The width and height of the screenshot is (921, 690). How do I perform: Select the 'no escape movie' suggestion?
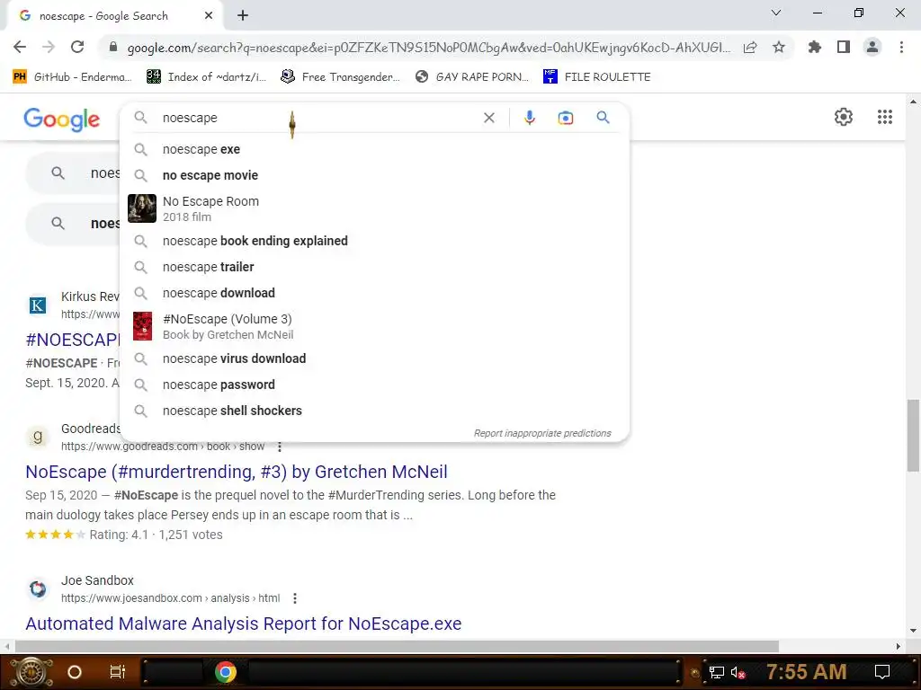(x=374, y=175)
